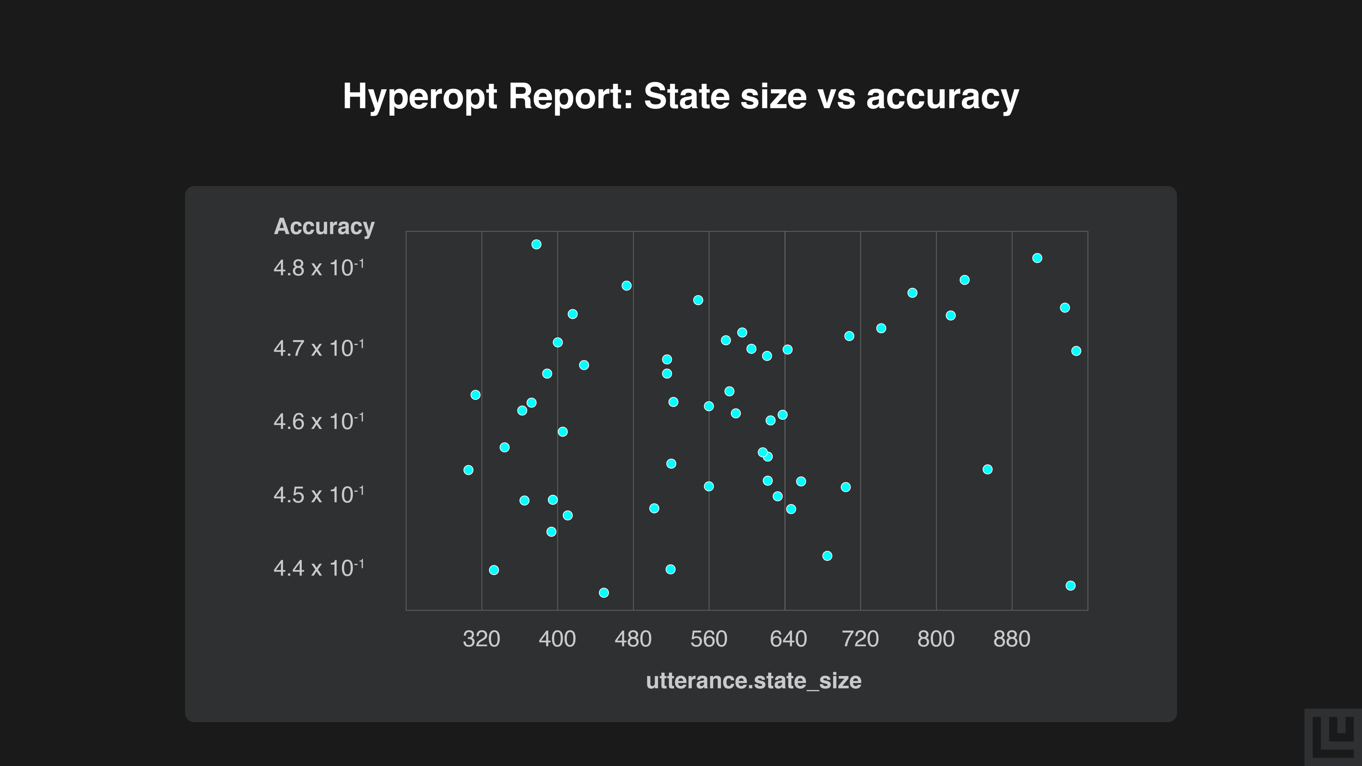Click the '880' x-axis tick label

tap(1011, 639)
